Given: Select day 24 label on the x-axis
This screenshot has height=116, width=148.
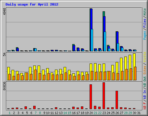Looking at the screenshot, I should point(108,113).
